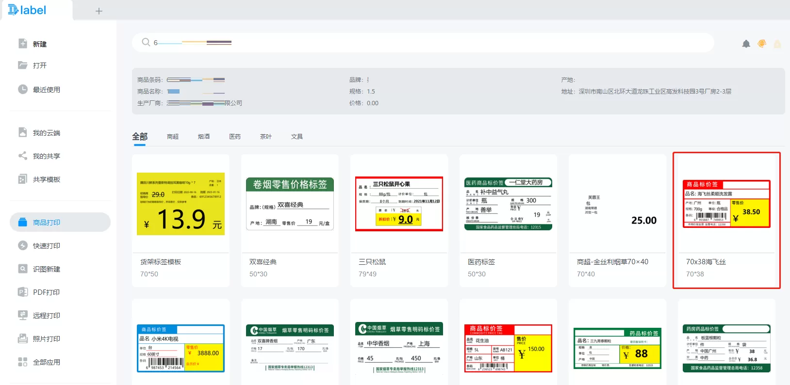
Task: Open the 中华香烟 tobacco label thumbnail
Action: coord(399,348)
